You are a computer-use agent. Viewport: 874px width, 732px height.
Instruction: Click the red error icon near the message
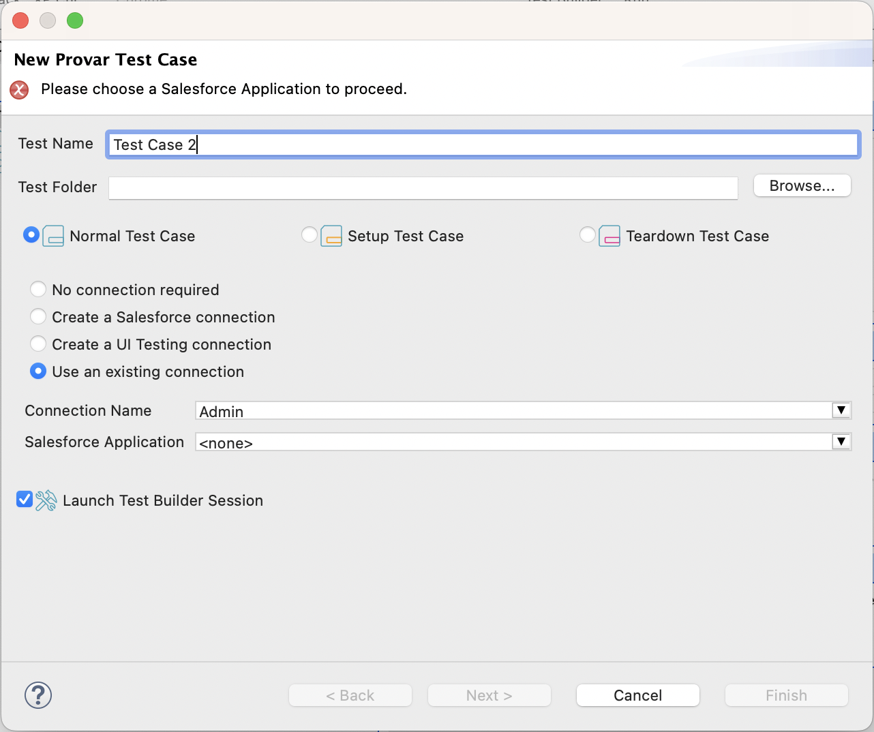point(18,89)
